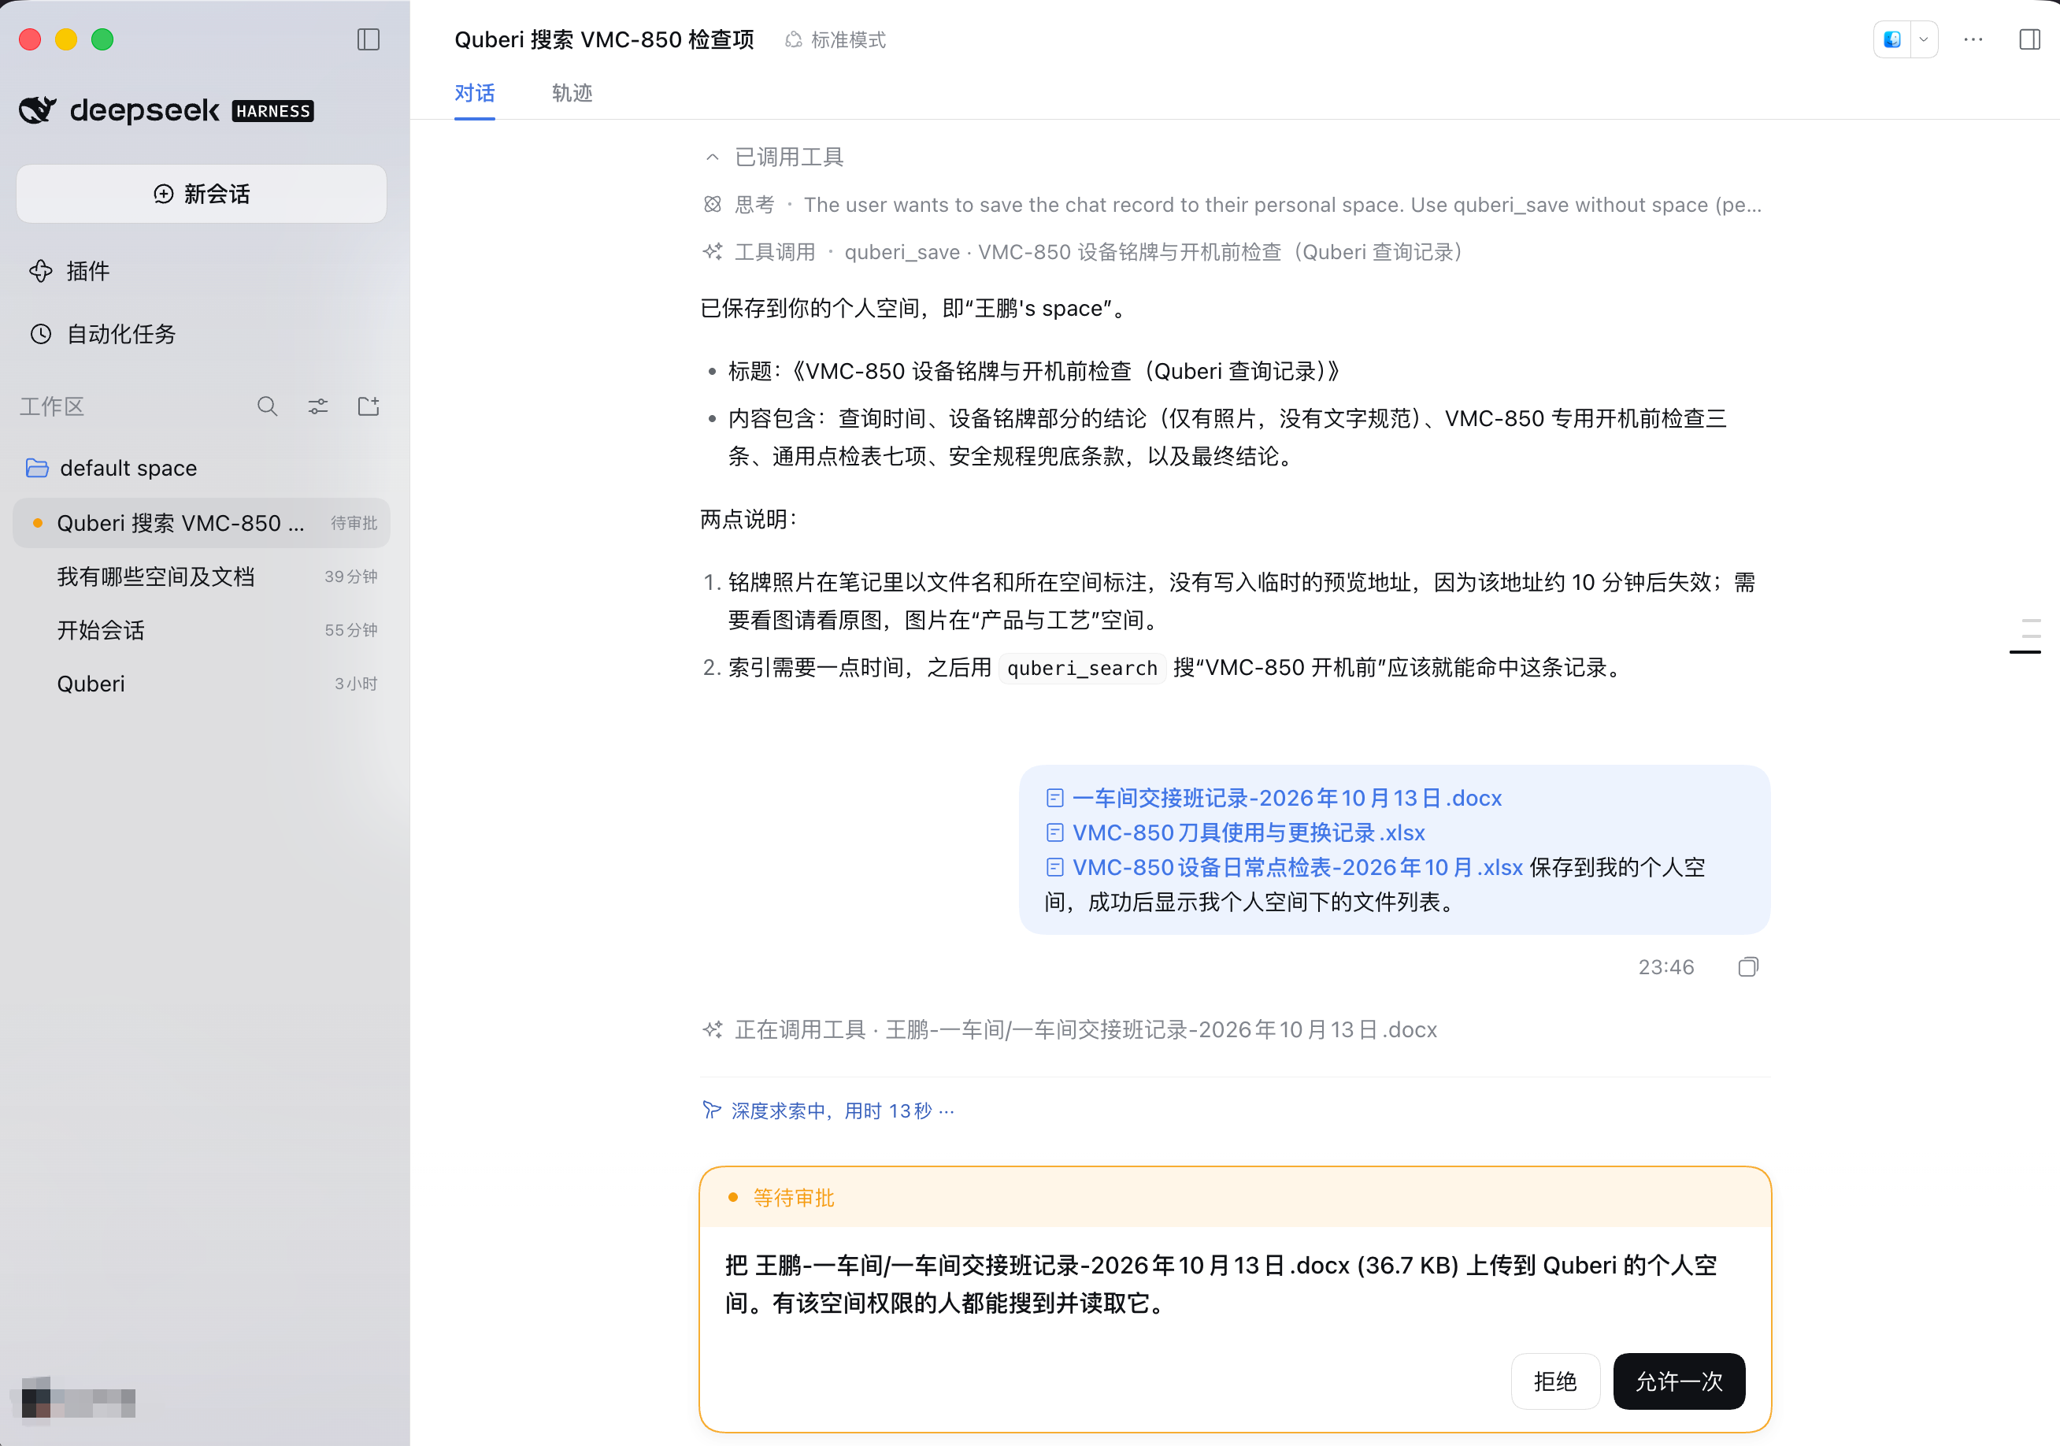Open the three-dot more options menu
The image size is (2060, 1446).
(1973, 39)
